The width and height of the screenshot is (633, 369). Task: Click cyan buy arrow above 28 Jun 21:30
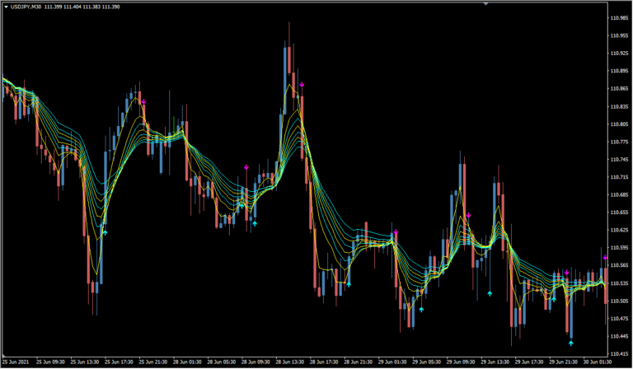coord(348,283)
